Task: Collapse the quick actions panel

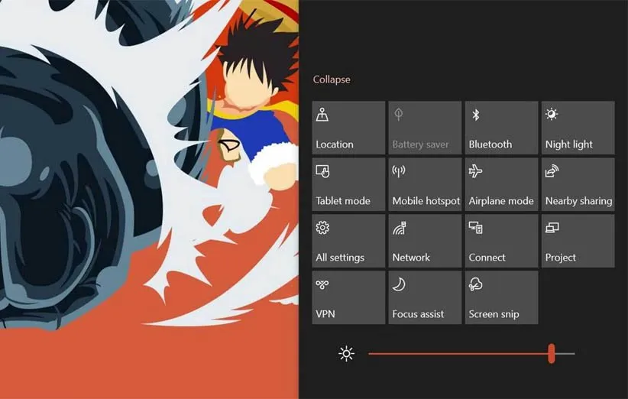Action: click(332, 79)
